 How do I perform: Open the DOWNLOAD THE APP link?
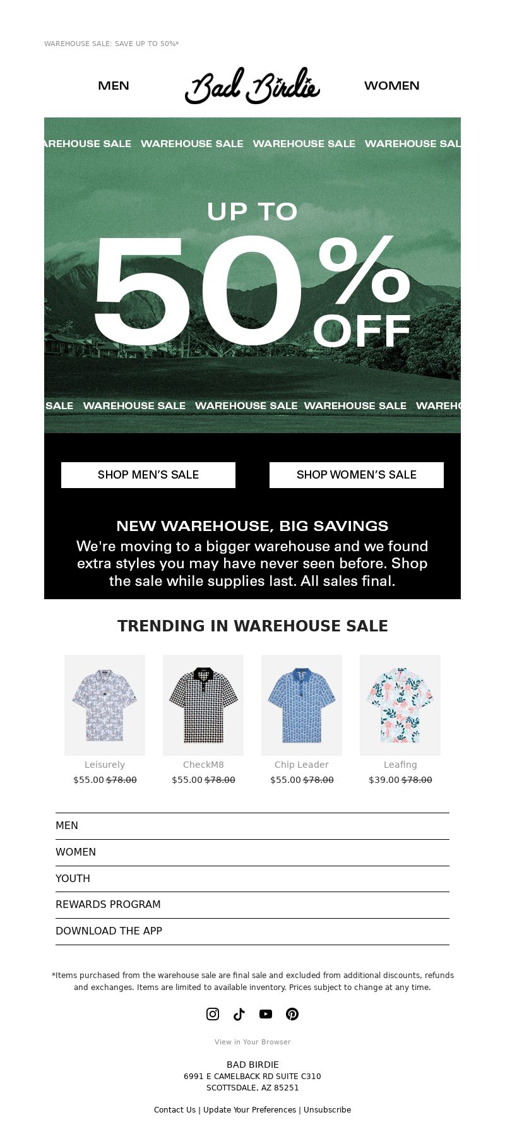tap(252, 931)
